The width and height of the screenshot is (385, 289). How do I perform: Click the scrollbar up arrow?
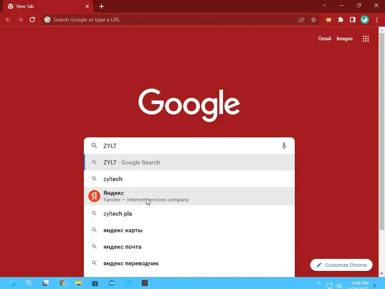pyautogui.click(x=382, y=30)
